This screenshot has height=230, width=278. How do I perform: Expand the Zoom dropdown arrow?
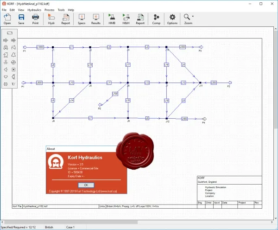[193, 16]
